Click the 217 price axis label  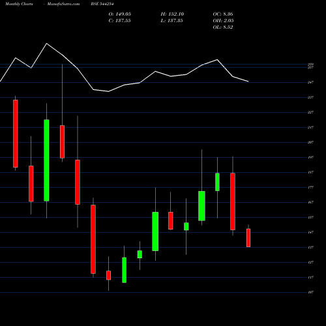coord(310,127)
